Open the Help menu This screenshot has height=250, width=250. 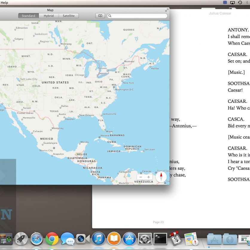point(4,3)
